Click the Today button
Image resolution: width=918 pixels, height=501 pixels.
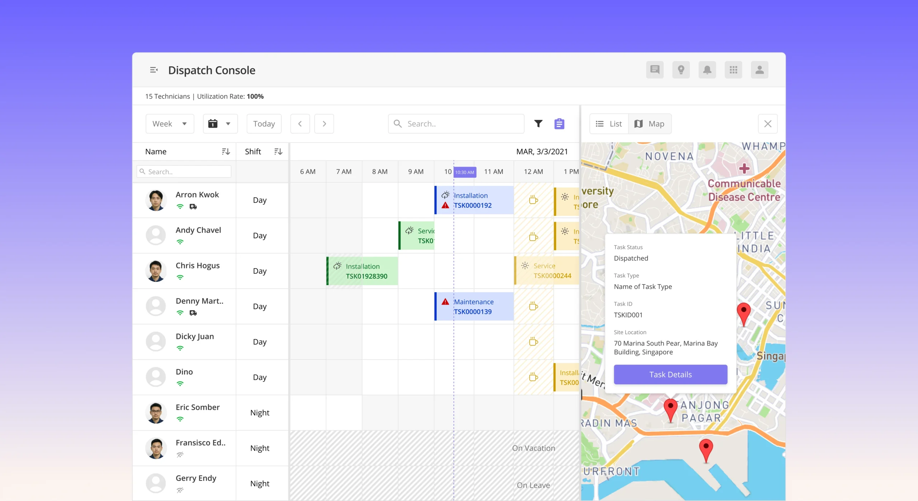click(264, 124)
